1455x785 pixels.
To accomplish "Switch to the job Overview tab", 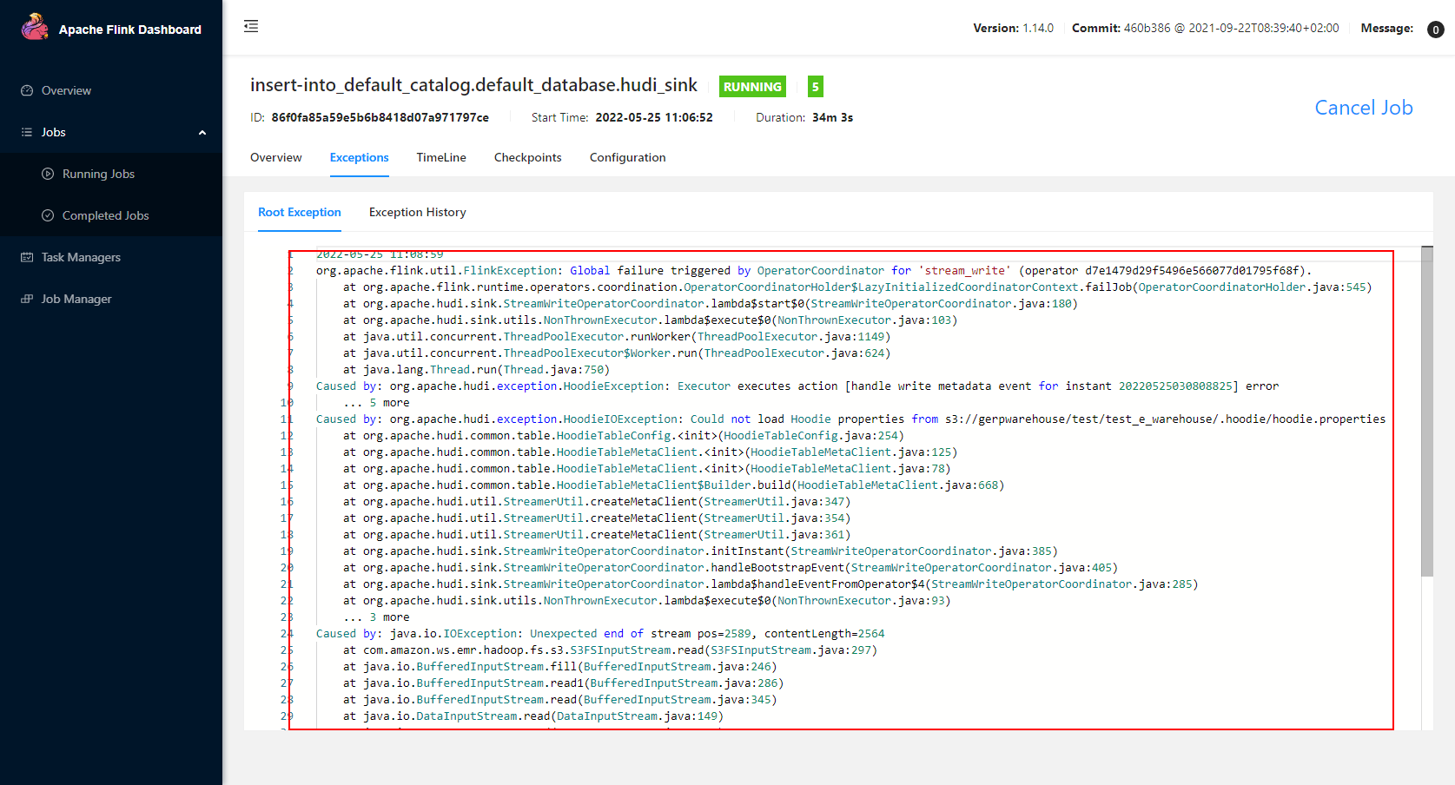I will (x=276, y=157).
